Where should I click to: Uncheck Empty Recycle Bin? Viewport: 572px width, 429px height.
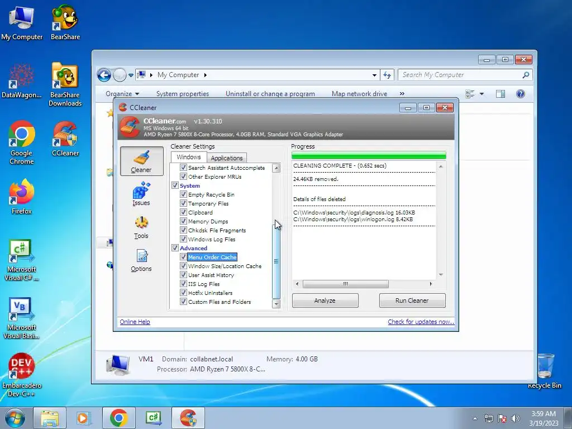(x=183, y=194)
